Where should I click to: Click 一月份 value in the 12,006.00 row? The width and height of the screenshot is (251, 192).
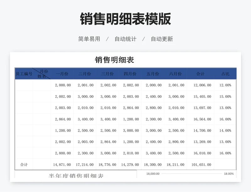pos(63,85)
